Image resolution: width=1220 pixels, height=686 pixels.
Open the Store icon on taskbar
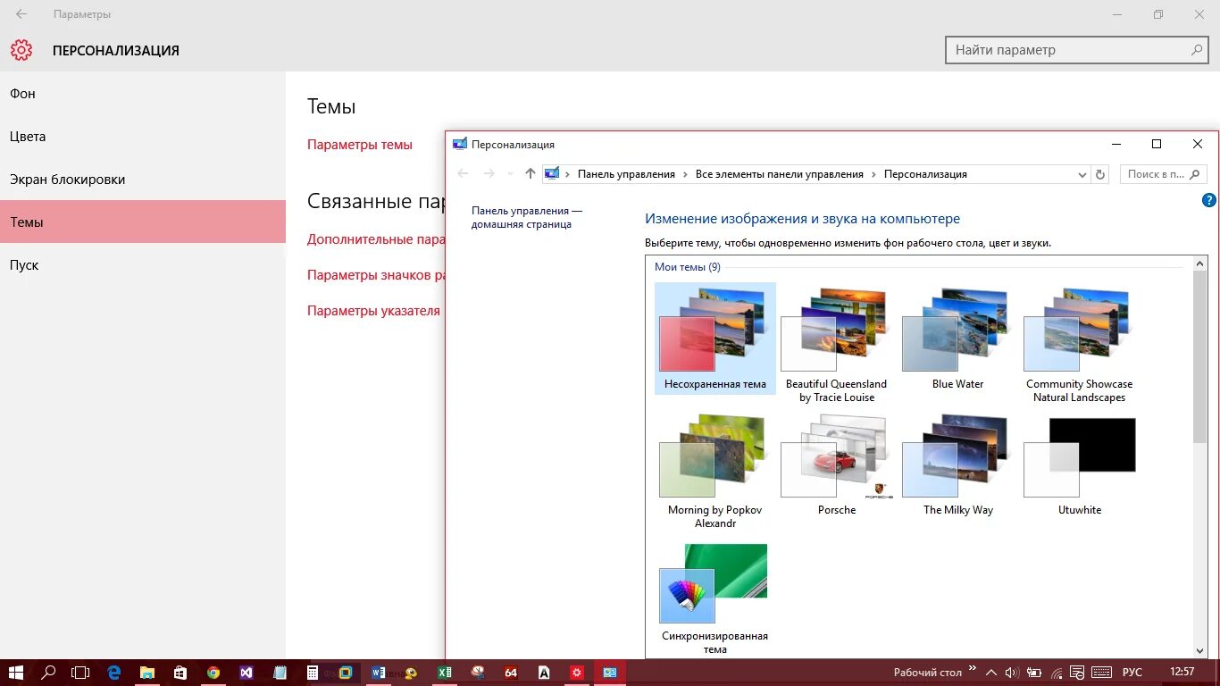(x=180, y=673)
